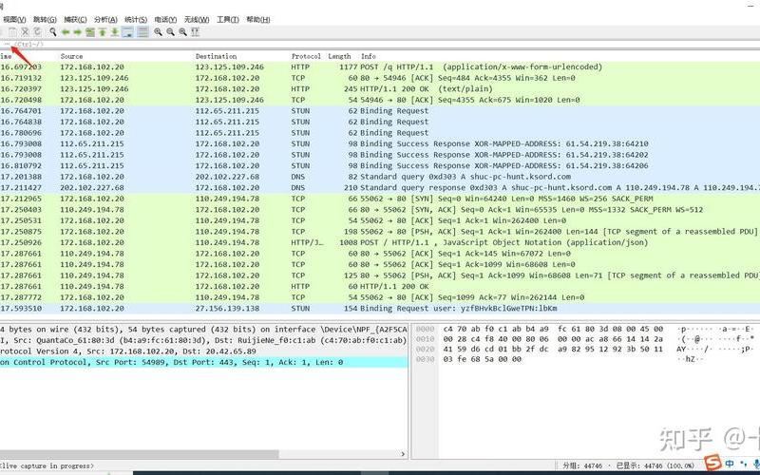The height and width of the screenshot is (475, 760).
Task: Click the zoom out icon
Action: click(x=170, y=32)
